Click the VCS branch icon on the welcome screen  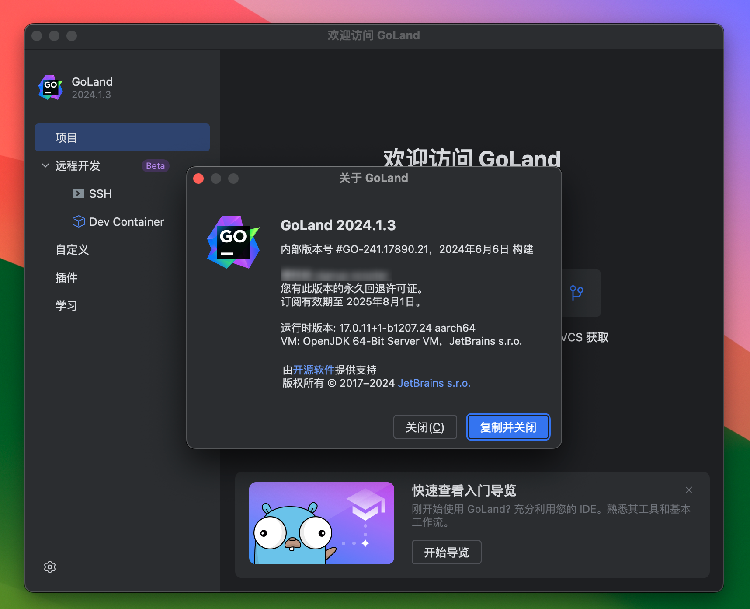576,293
